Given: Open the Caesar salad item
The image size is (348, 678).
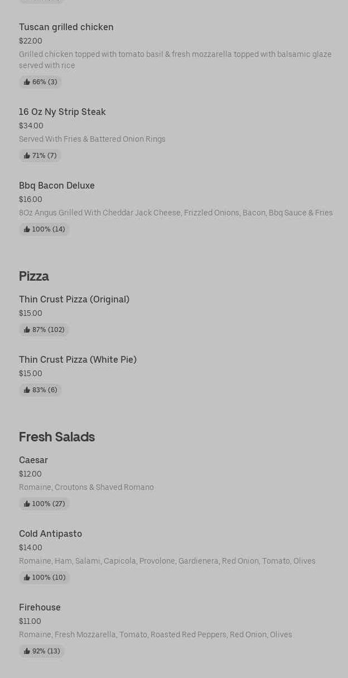Looking at the screenshot, I should 33,460.
